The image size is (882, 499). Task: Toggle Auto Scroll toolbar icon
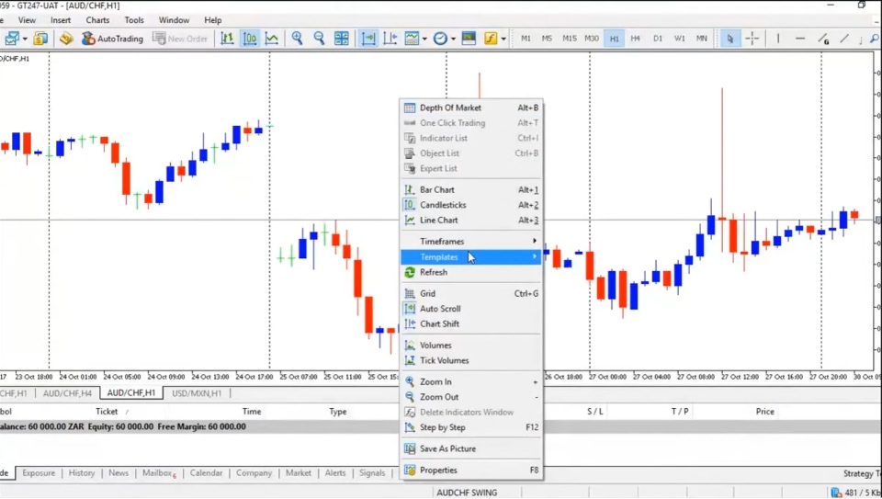point(368,39)
